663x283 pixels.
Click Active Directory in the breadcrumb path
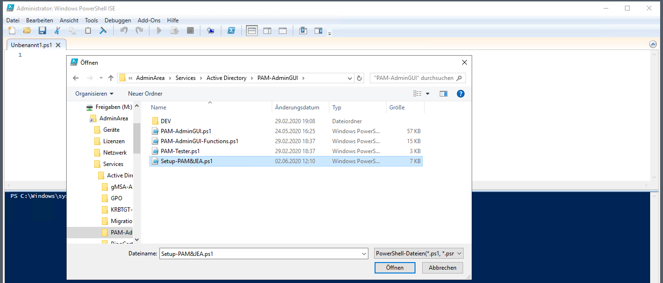pyautogui.click(x=227, y=78)
